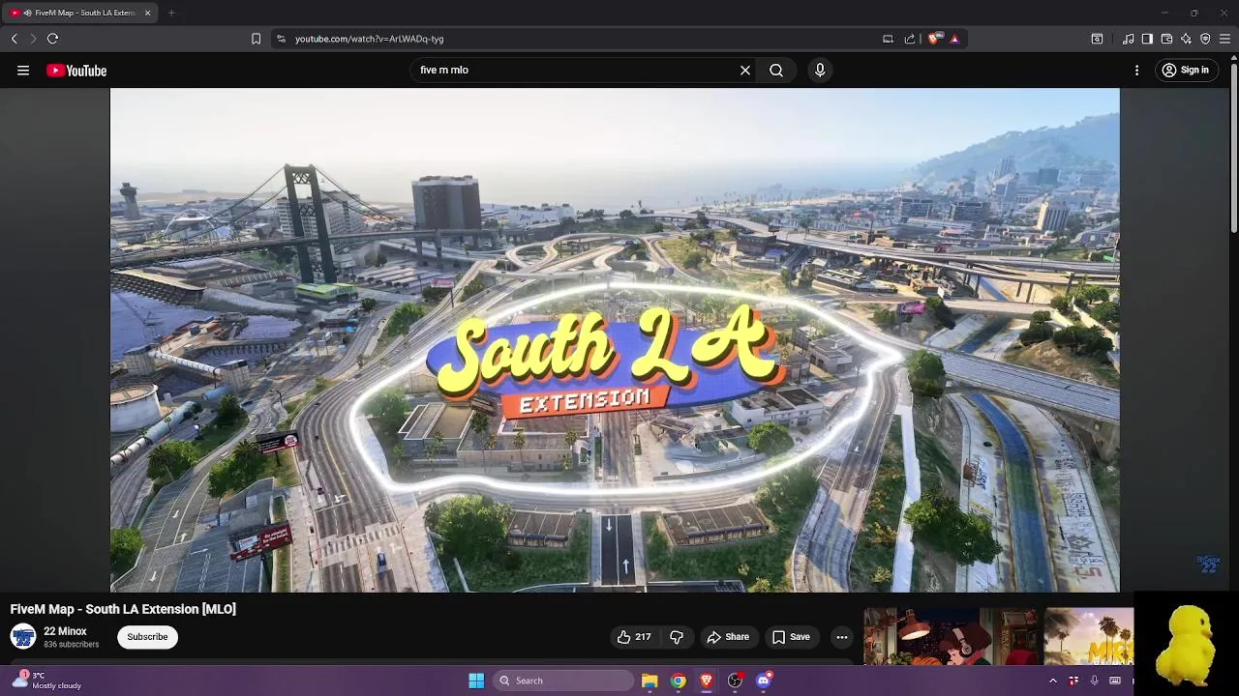The height and width of the screenshot is (696, 1239).
Task: Open the 22 Minox channel avatar
Action: (x=23, y=637)
